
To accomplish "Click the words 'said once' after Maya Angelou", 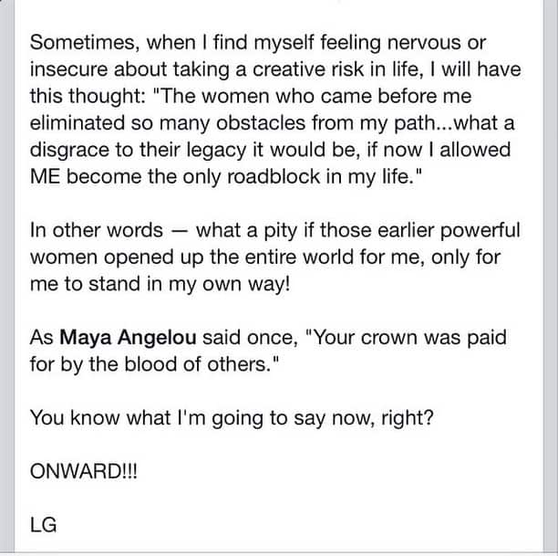I will click(x=250, y=337).
